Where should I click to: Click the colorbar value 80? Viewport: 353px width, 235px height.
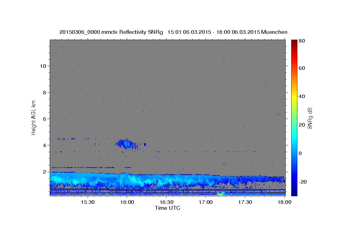point(302,41)
